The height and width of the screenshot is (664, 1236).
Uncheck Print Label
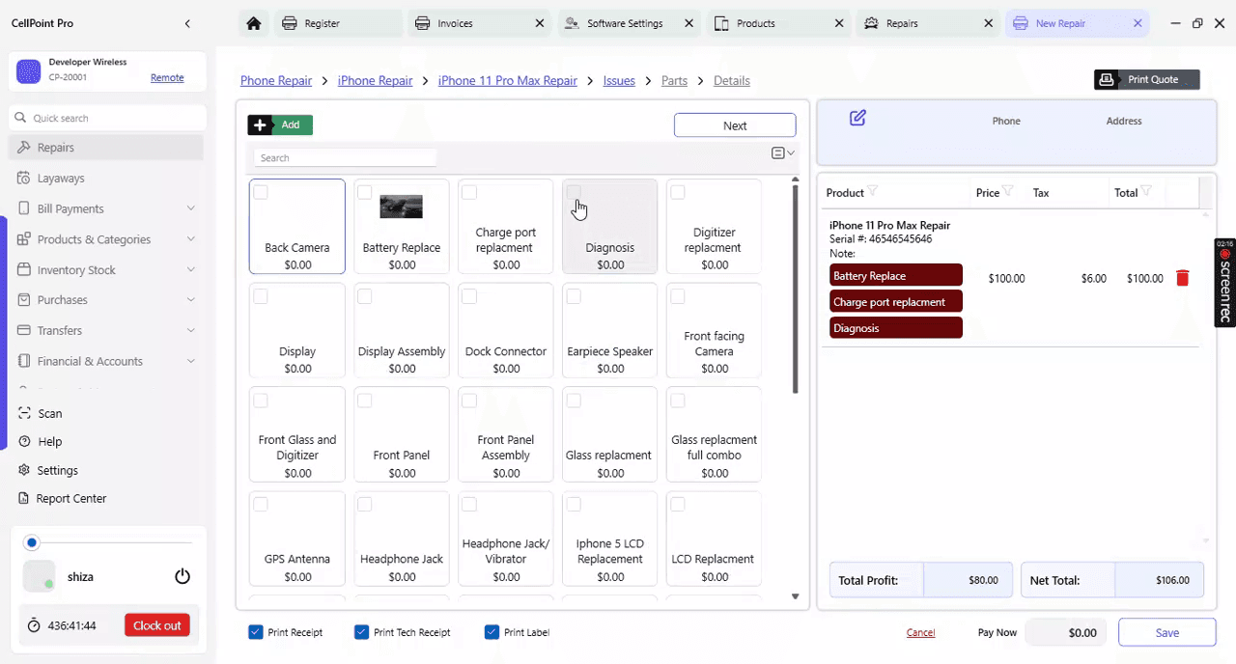pos(492,632)
